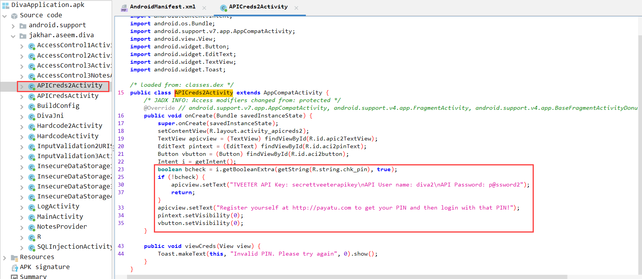The height and width of the screenshot is (279, 642).
Task: Open Hardcode2Activity class from tree
Action: click(69, 126)
